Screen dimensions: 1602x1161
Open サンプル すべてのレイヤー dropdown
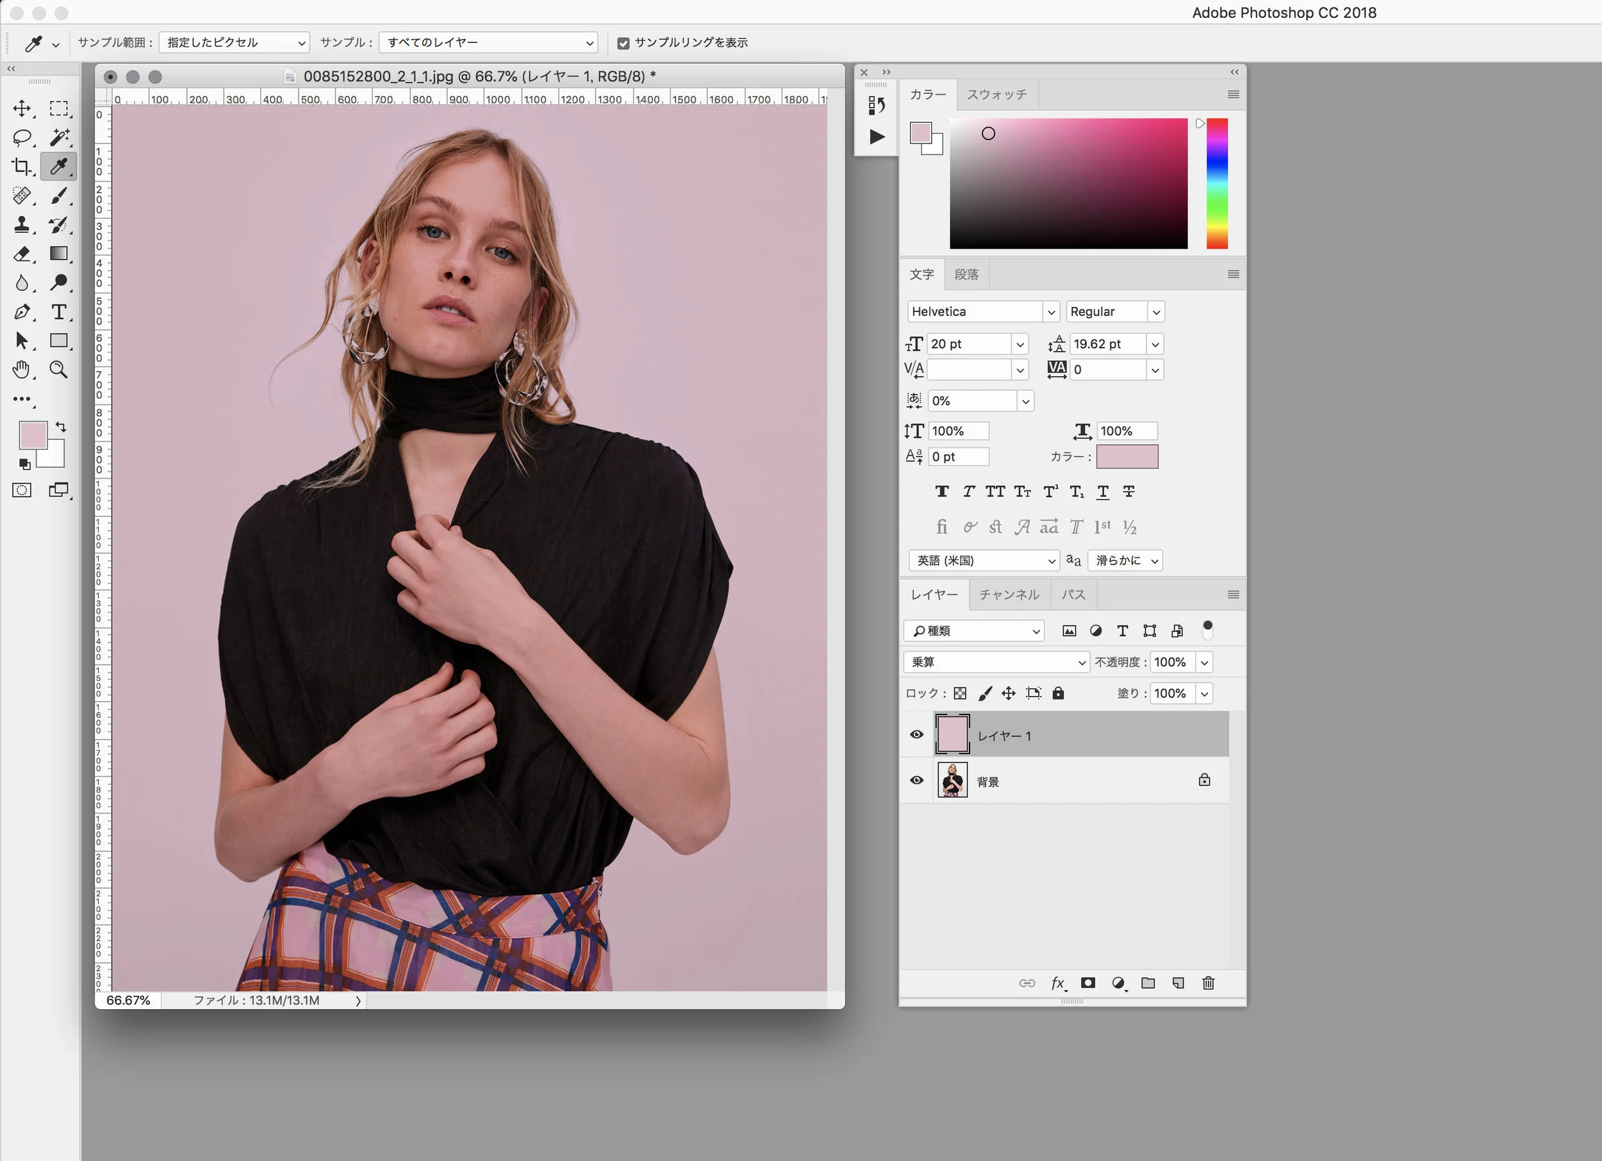click(488, 43)
